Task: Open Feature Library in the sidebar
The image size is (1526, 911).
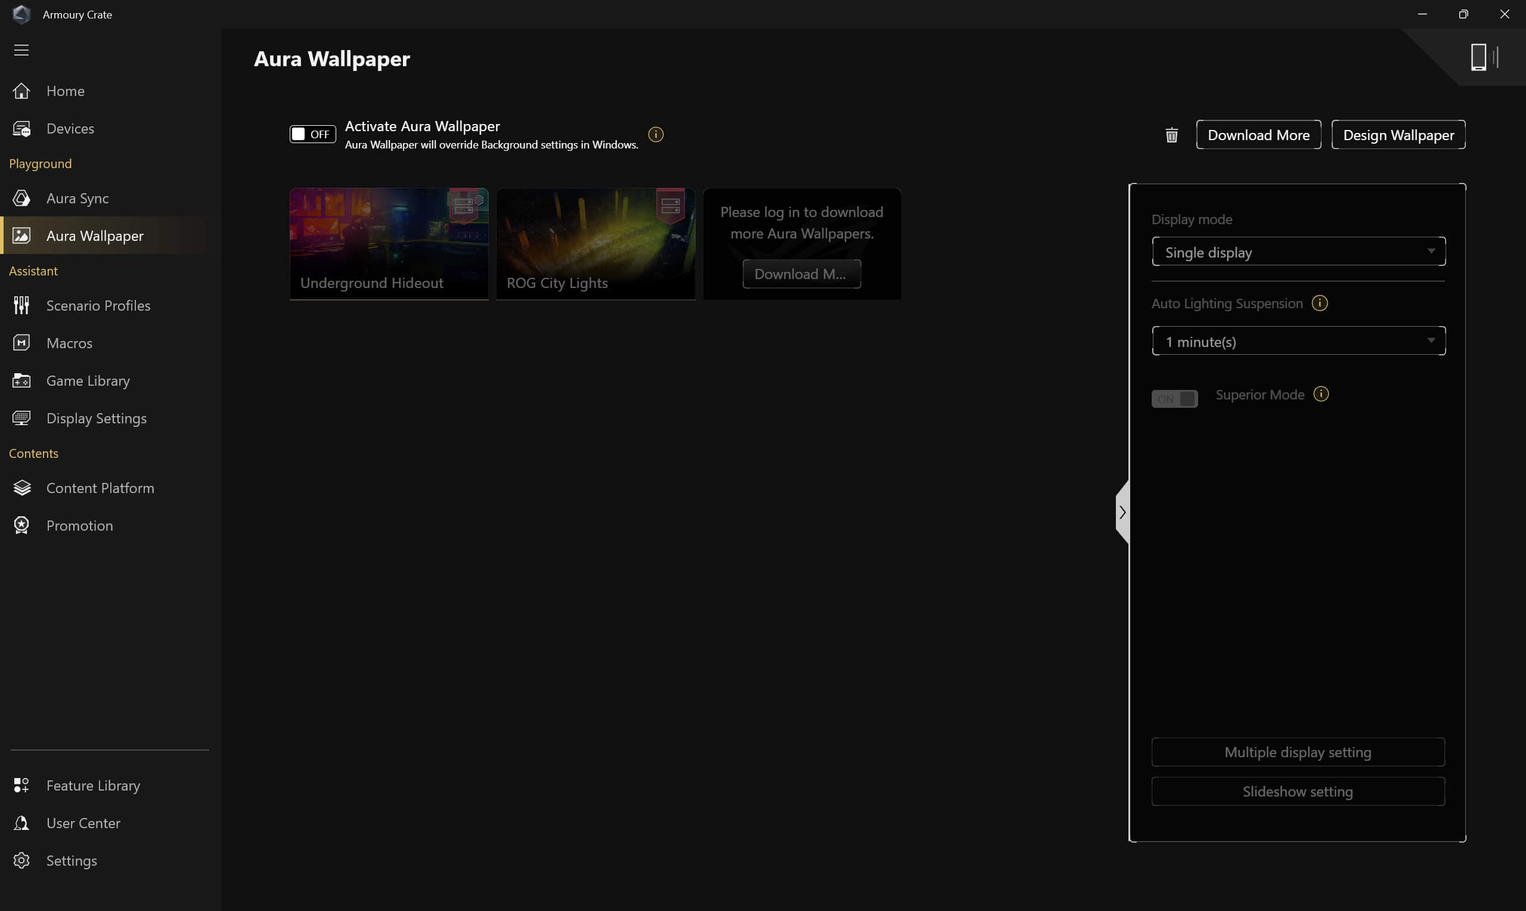Action: [110, 785]
